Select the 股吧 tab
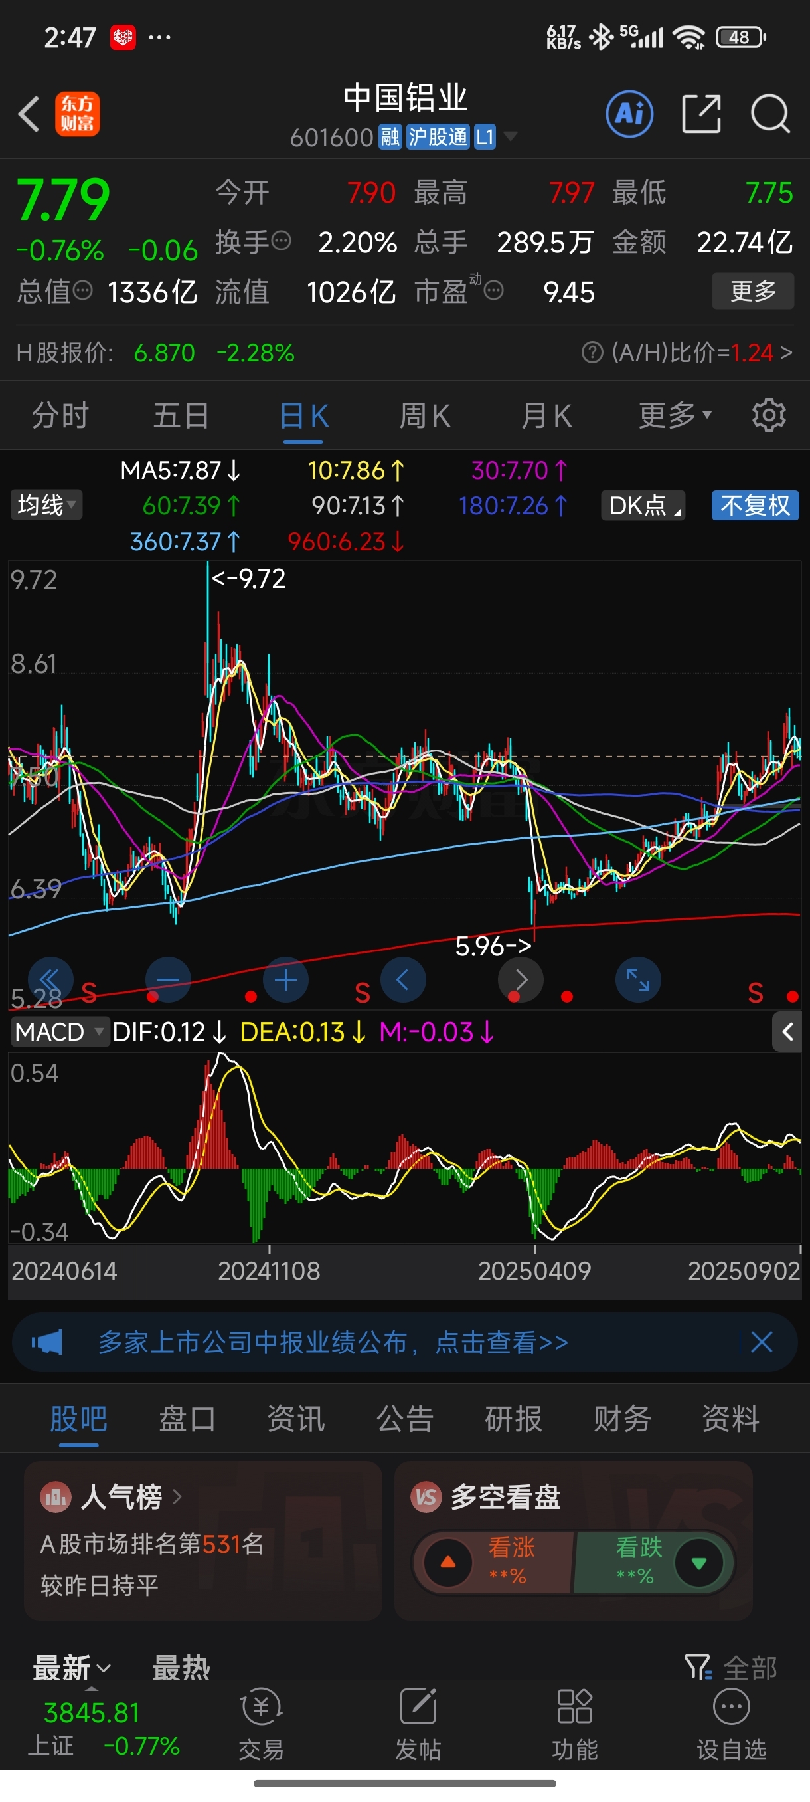This screenshot has width=810, height=1802. coord(78,1419)
